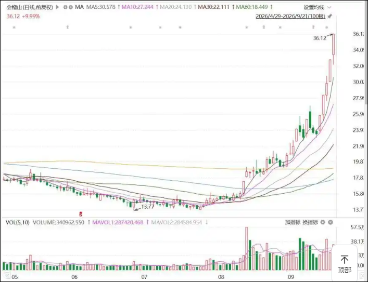Click the 36.12 +9.99% price readout
The image size is (368, 282).
pyautogui.click(x=23, y=16)
